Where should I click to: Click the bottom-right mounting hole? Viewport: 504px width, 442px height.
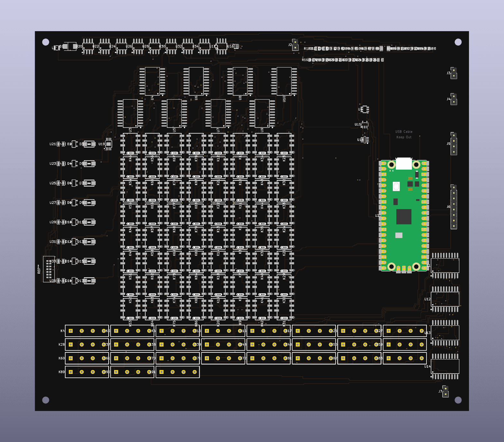(x=458, y=400)
